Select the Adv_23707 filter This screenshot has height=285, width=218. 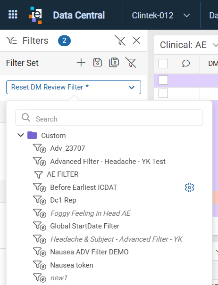pyautogui.click(x=67, y=148)
